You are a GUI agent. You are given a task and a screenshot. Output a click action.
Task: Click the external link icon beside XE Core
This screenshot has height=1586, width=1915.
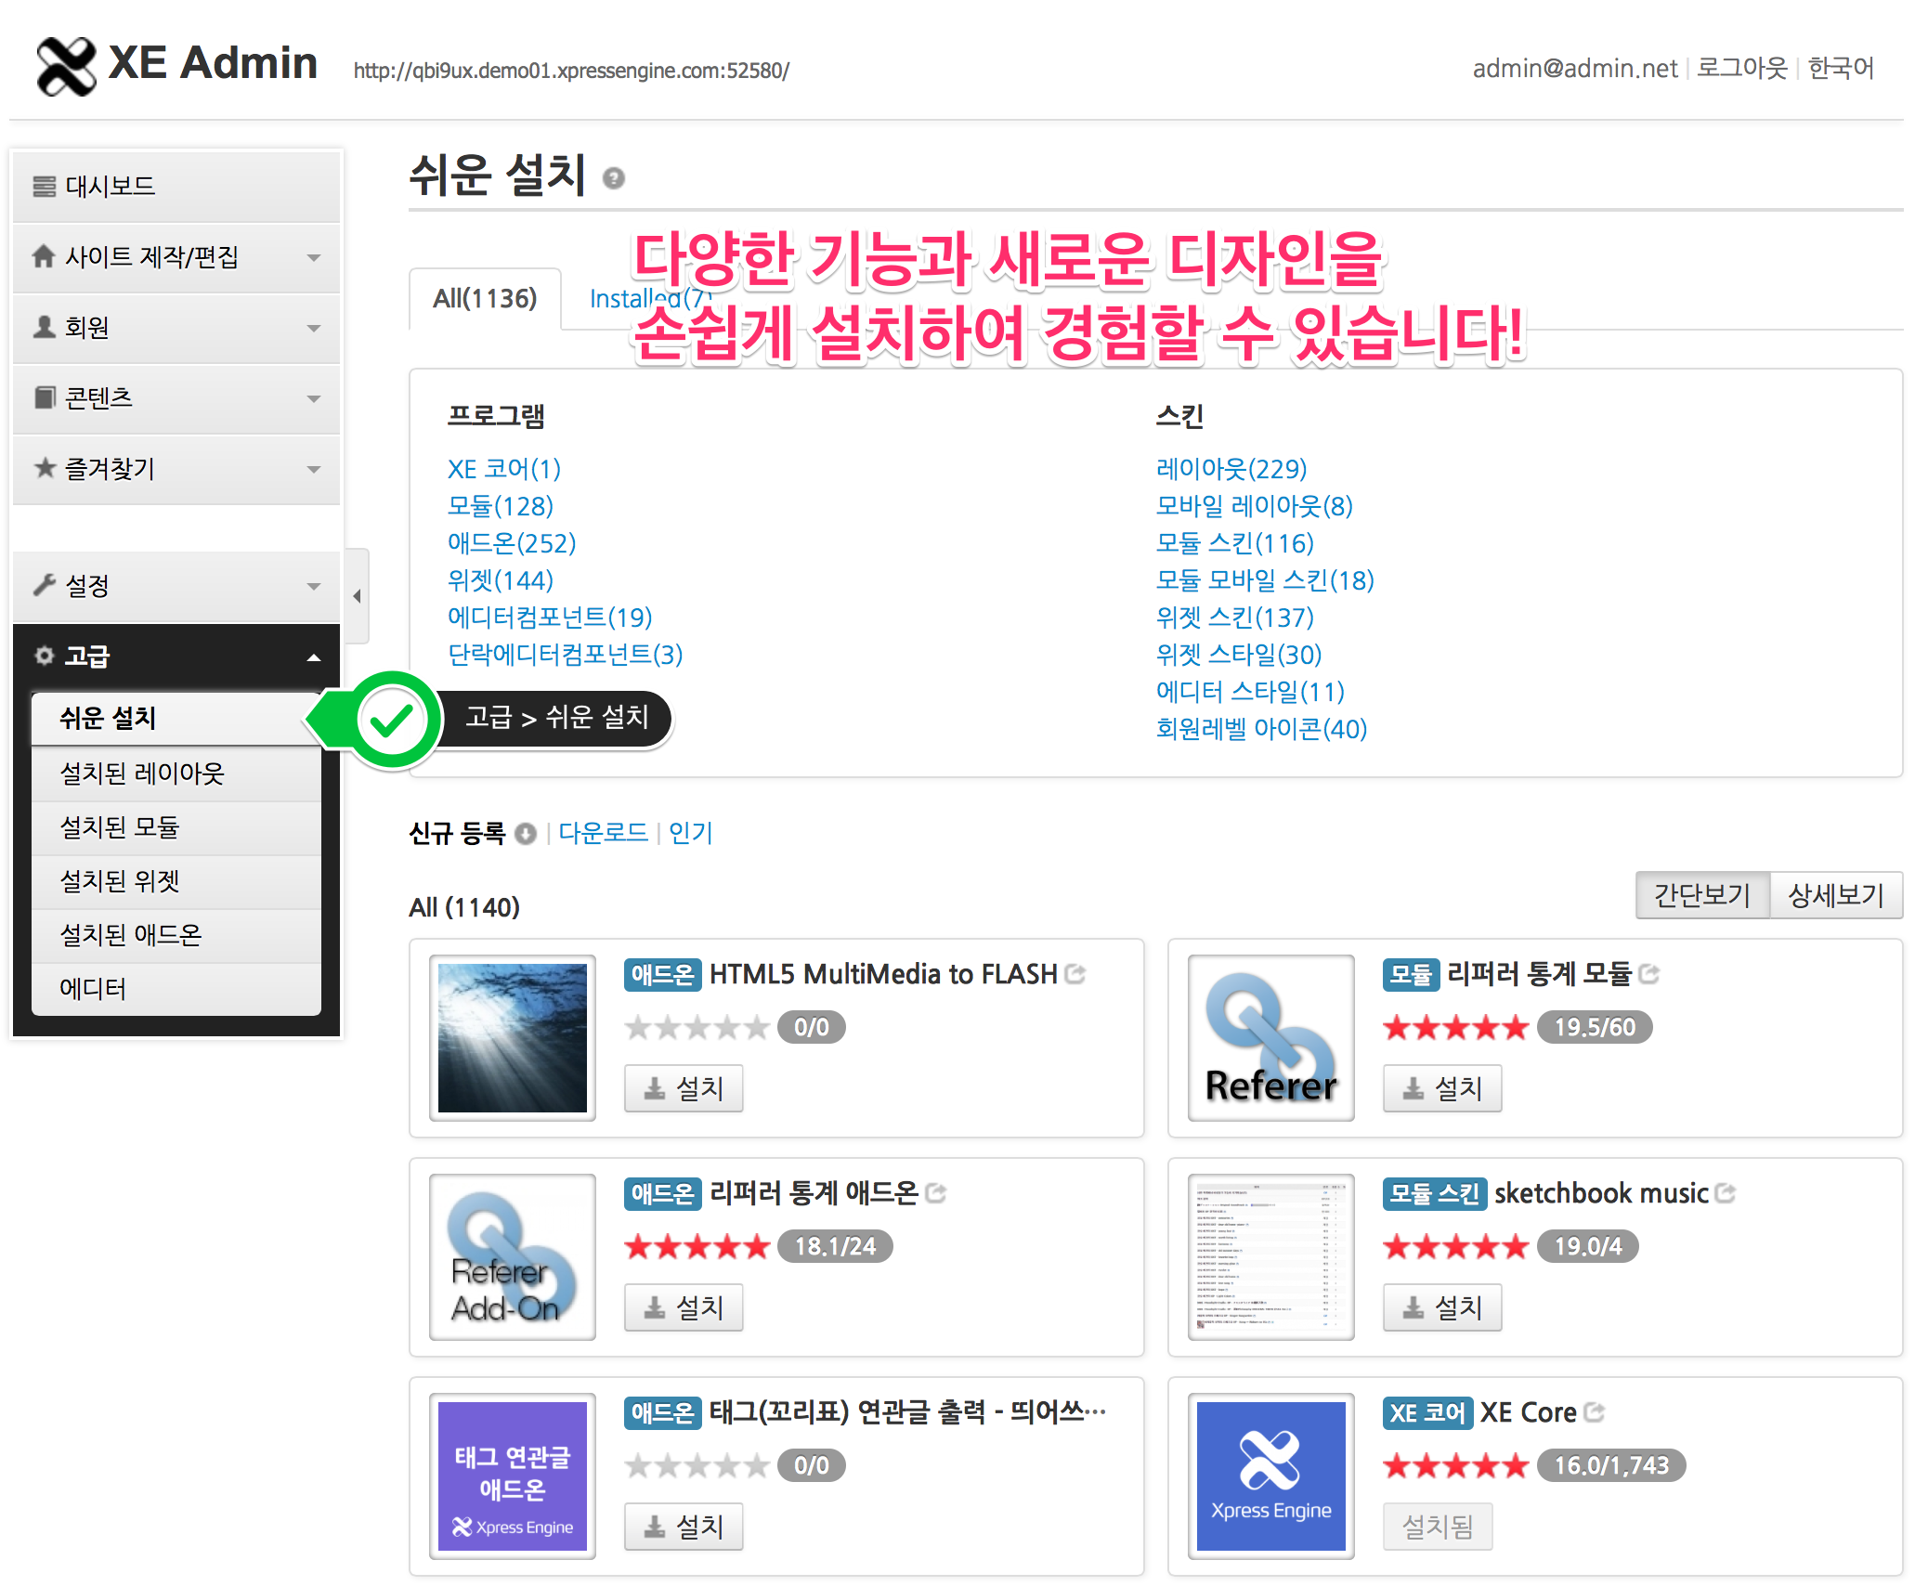1596,1411
